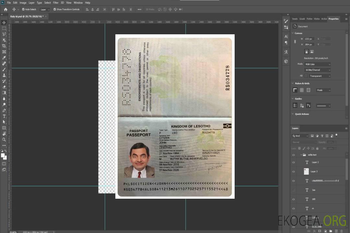Open the Fill Transparent dropdown
Screen dimensions: 350x233
[320, 76]
